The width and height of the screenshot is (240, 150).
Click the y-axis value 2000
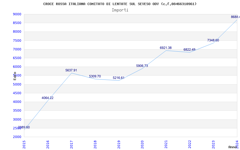coord(17,137)
